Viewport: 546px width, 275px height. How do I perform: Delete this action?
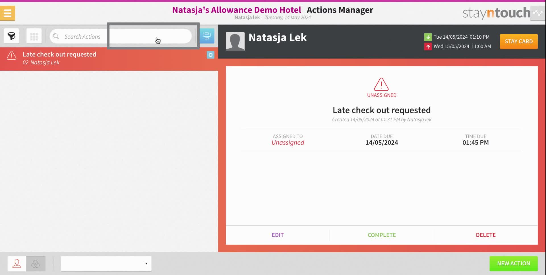486,235
